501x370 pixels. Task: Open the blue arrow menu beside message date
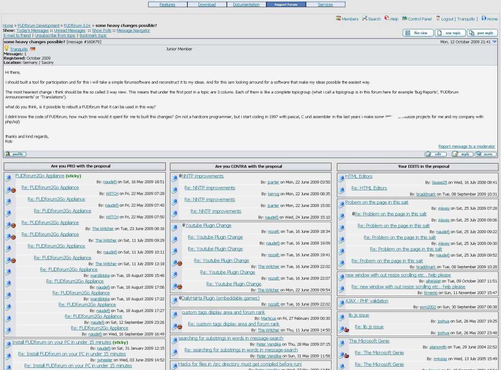click(495, 42)
